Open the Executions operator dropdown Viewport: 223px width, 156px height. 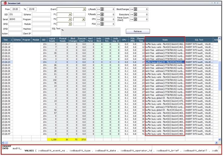(135, 14)
